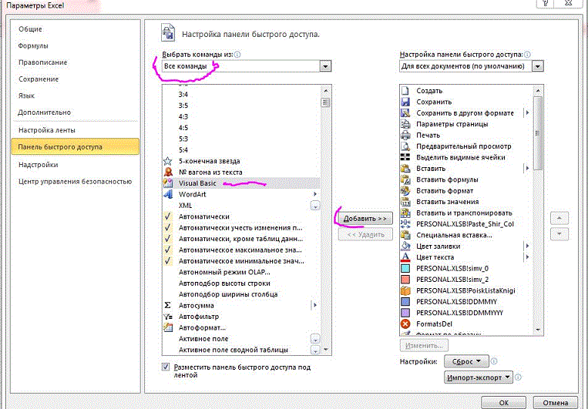The image size is (588, 409).
Task: Click checkmark next to Автоматическое максимальное значение
Action: click(168, 250)
